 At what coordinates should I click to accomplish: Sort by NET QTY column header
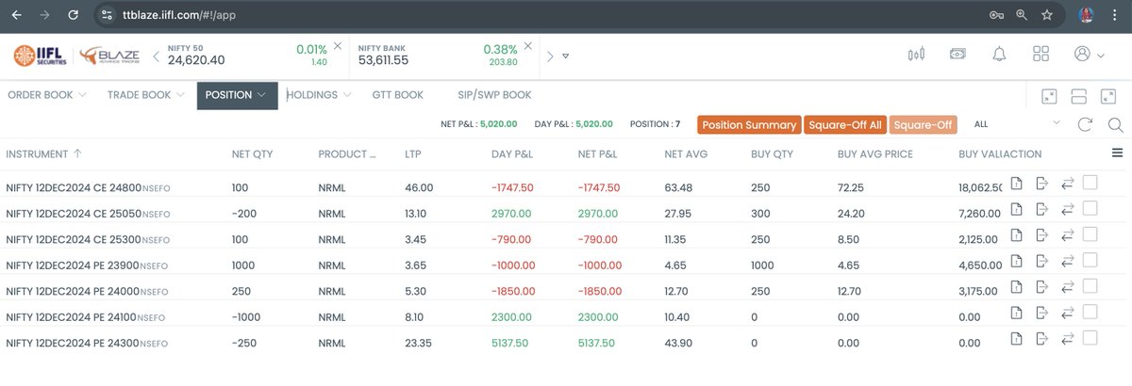255,153
